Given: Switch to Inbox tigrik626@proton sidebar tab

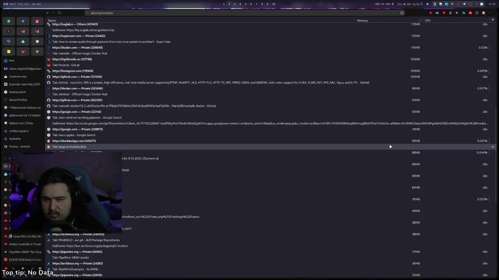Looking at the screenshot, I should (23, 68).
